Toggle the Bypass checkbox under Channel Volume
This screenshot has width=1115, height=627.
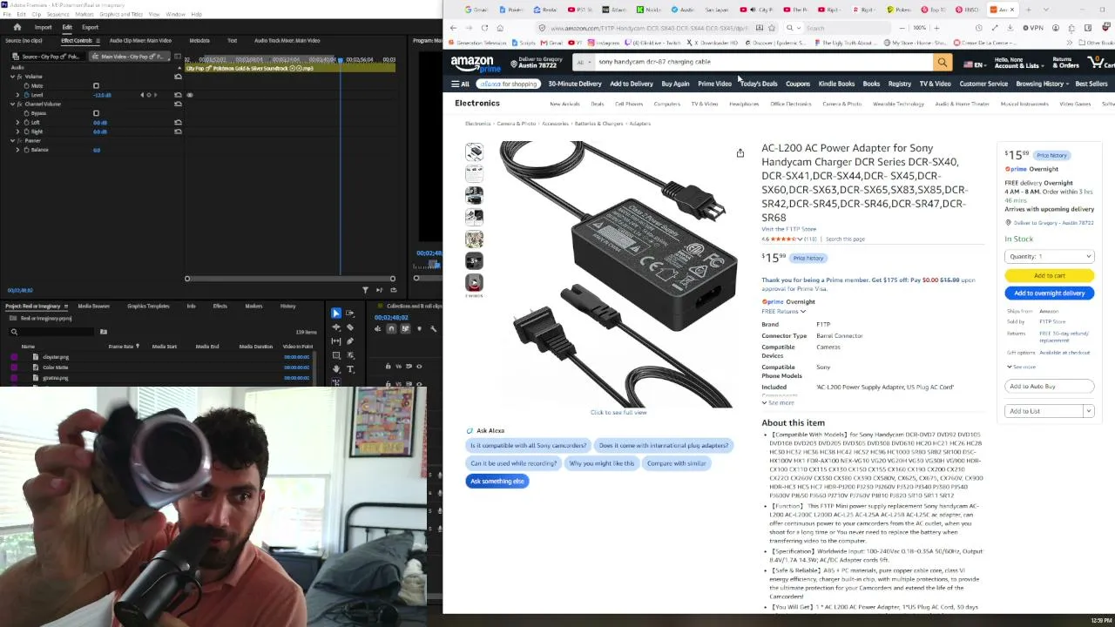coord(96,113)
